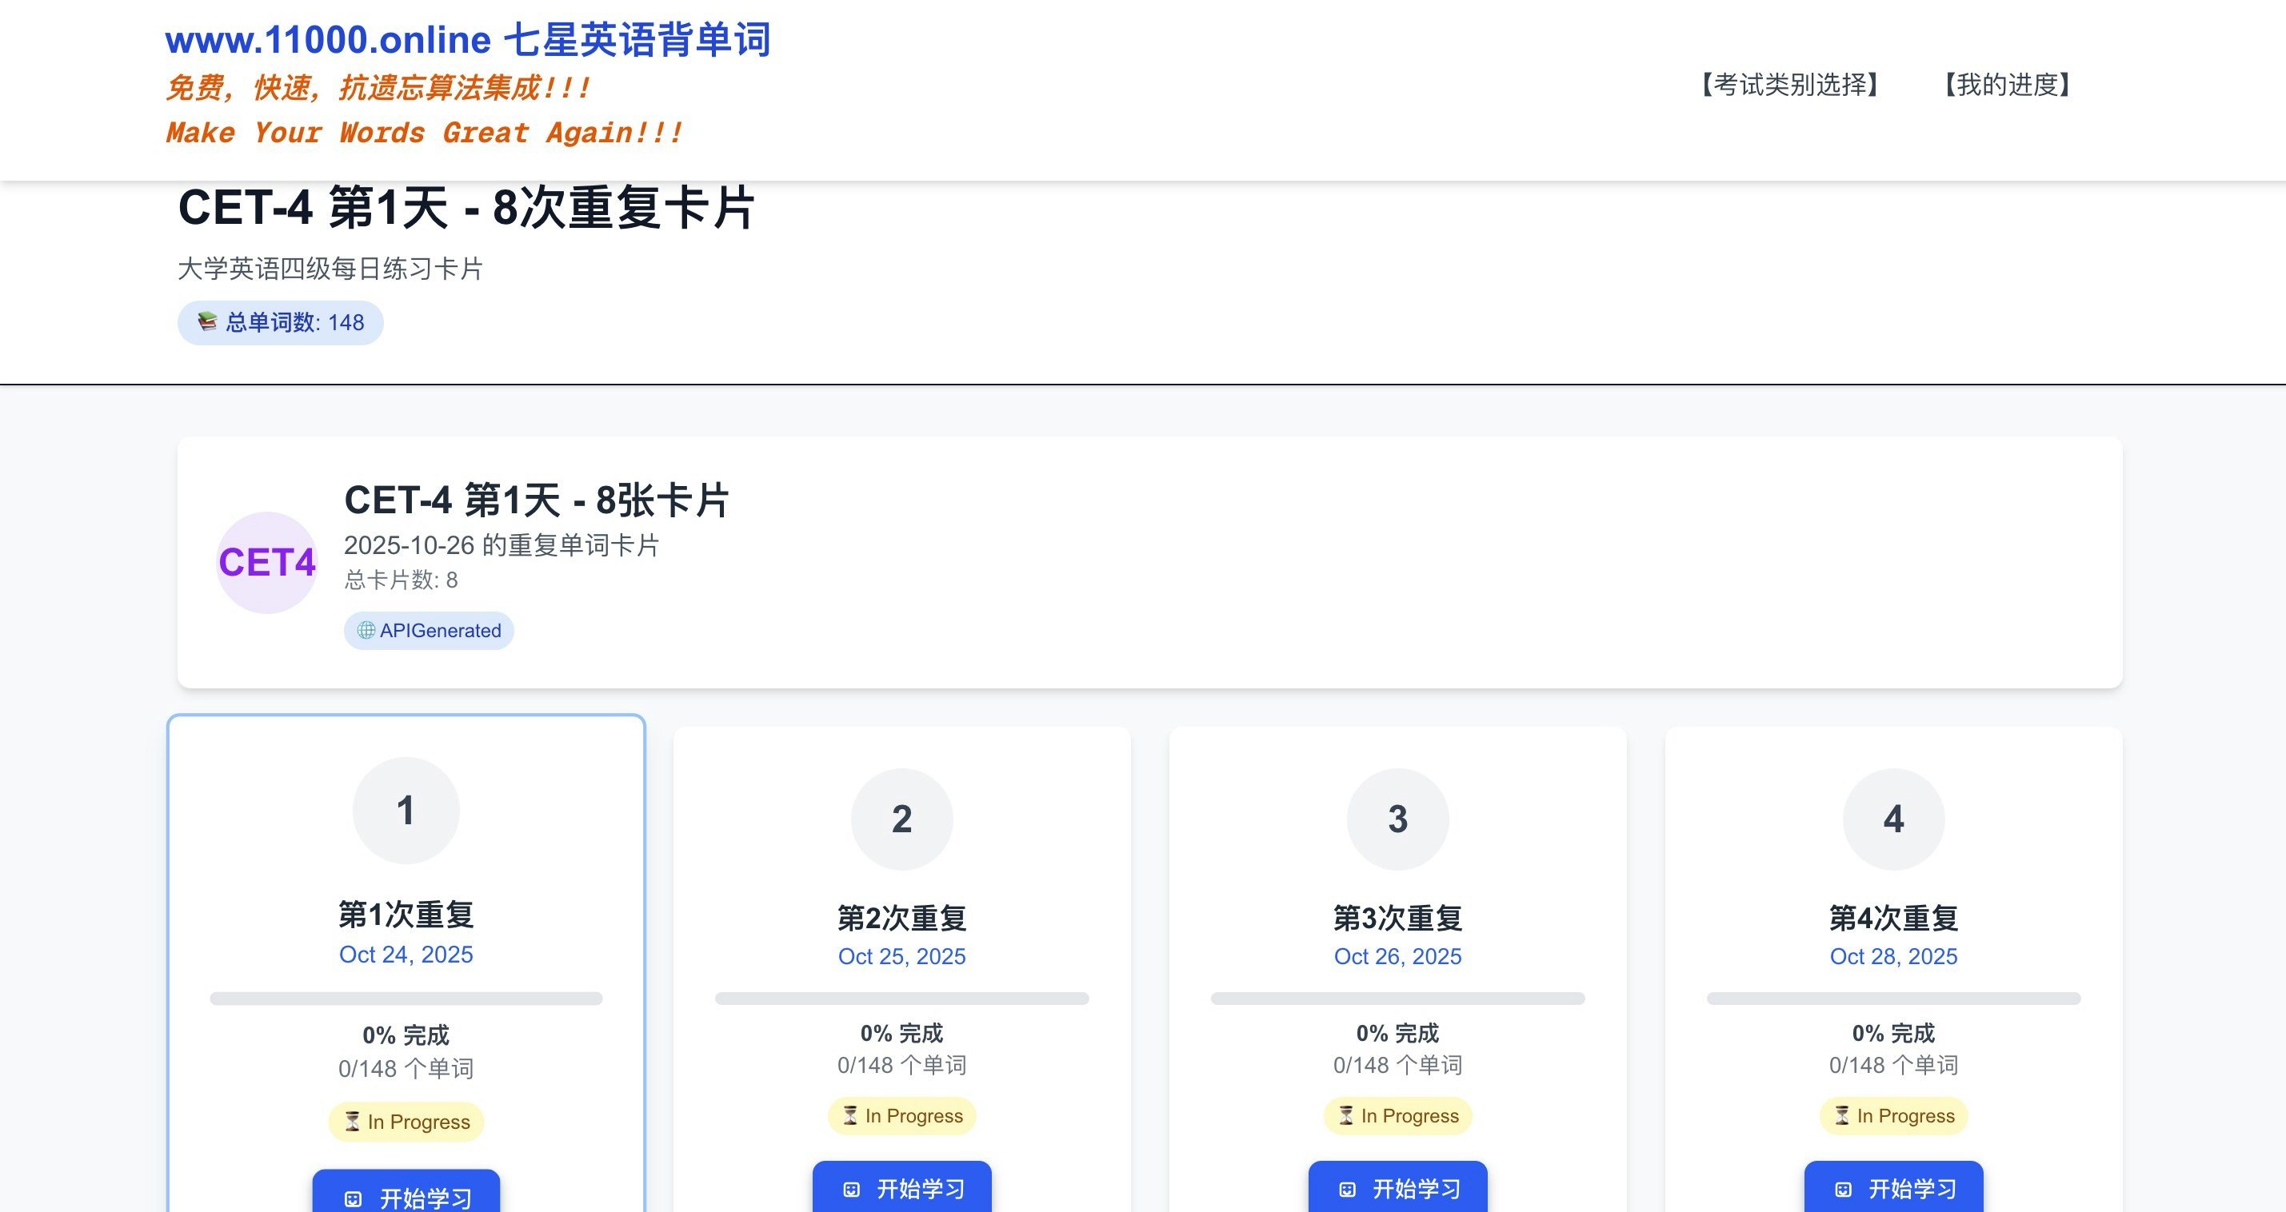Click the Oct 24, 2025 date
2286x1212 pixels.
(x=406, y=955)
